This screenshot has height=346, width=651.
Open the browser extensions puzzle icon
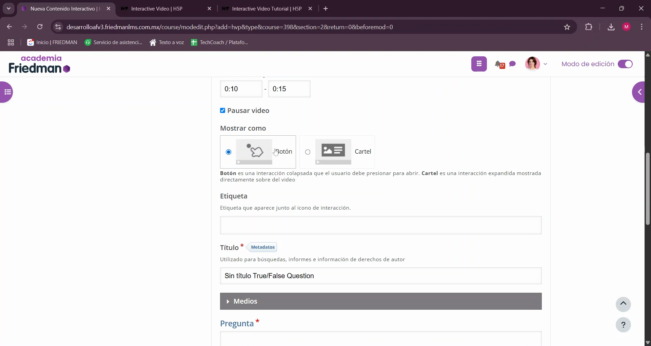coord(589,27)
